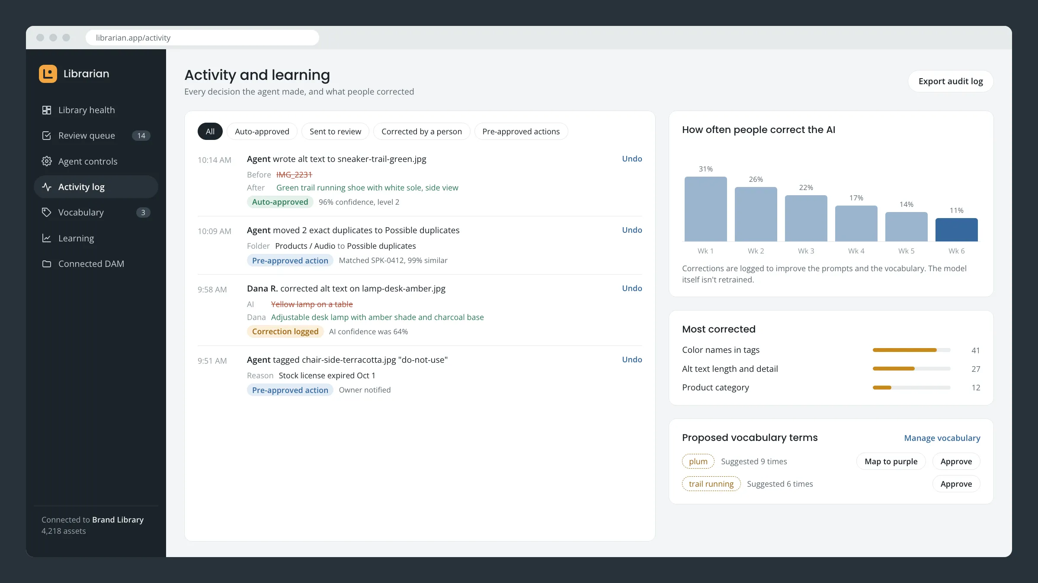Open Library health grid icon
1038x583 pixels.
pos(47,110)
